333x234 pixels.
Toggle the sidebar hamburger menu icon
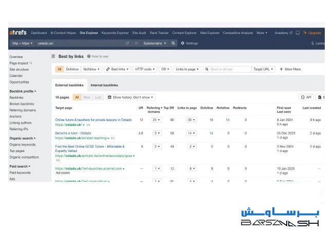(53, 56)
